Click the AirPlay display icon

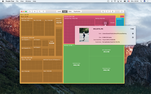point(118,1)
